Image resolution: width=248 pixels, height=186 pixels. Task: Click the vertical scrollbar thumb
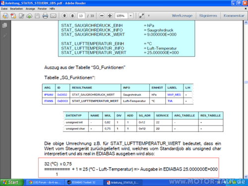pos(246,82)
